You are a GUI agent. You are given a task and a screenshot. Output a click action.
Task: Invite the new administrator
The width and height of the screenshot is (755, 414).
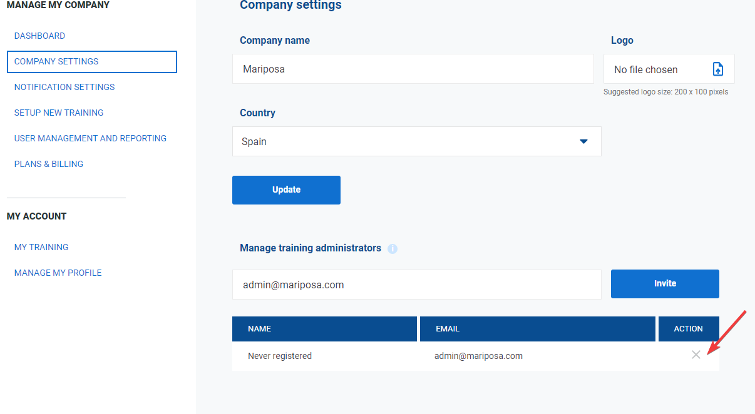664,283
